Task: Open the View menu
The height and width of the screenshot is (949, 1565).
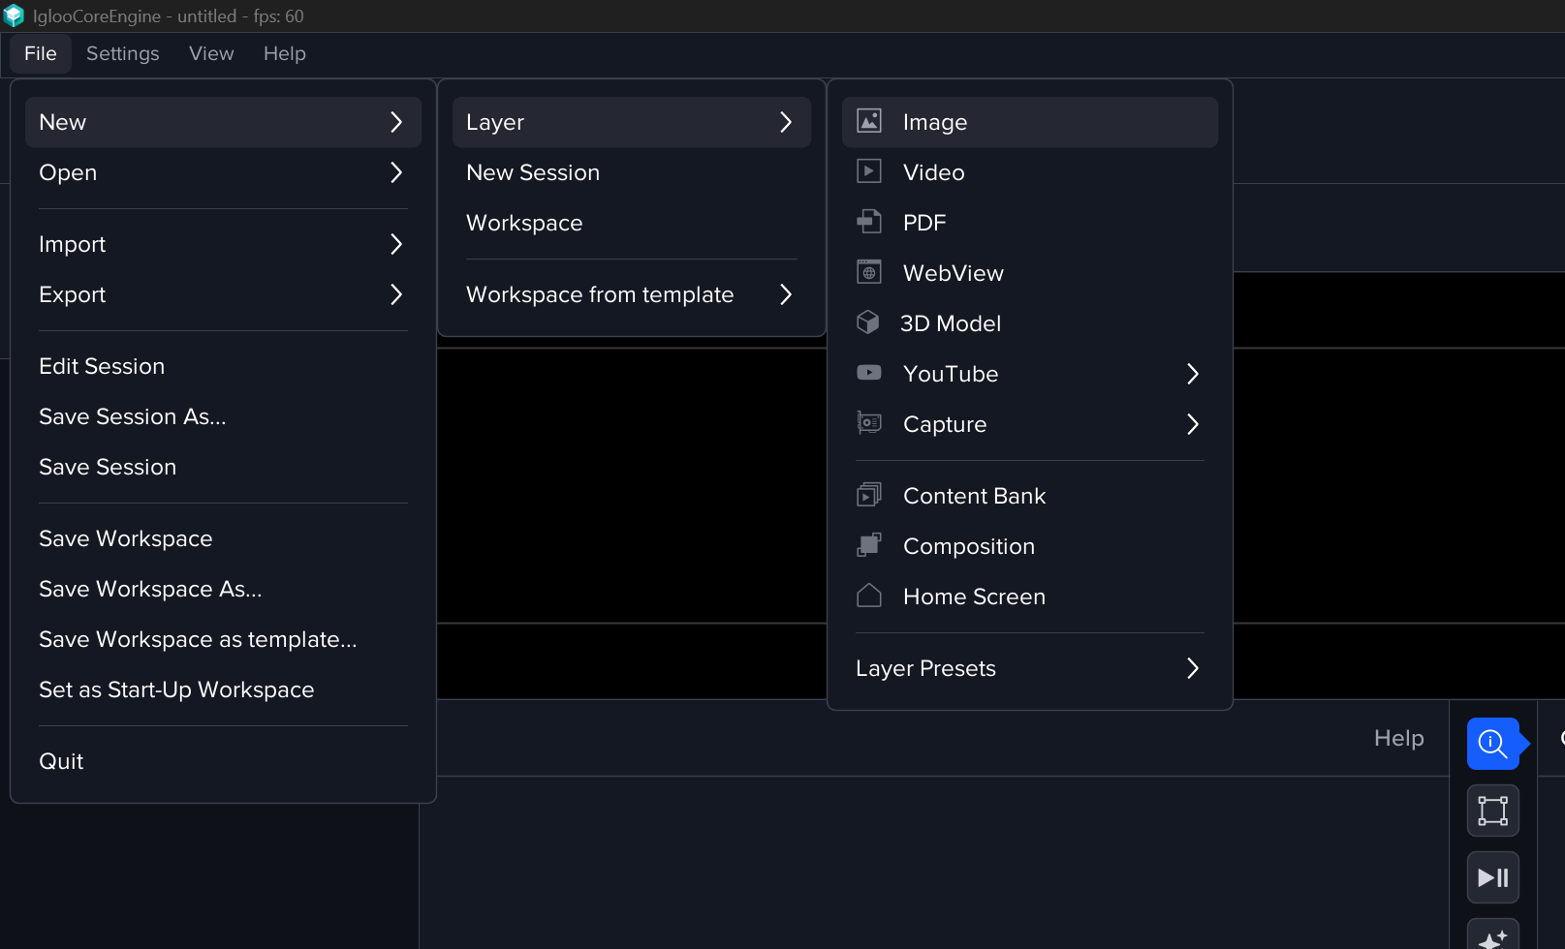Action: pos(211,53)
